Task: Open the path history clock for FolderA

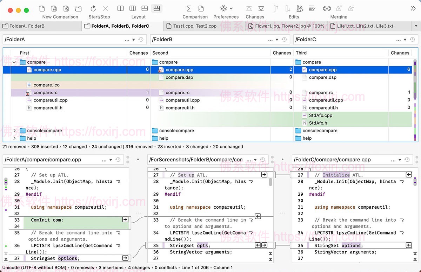Action: point(140,40)
